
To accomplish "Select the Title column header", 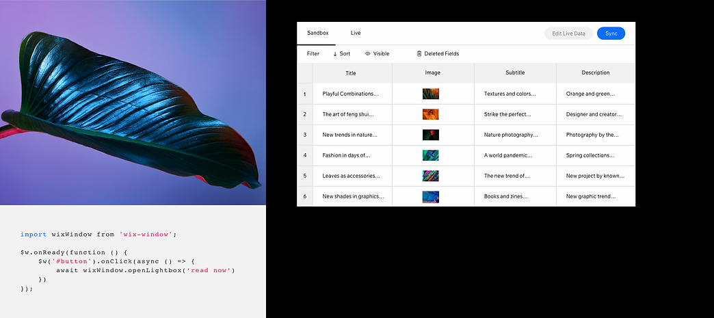I will (x=351, y=73).
